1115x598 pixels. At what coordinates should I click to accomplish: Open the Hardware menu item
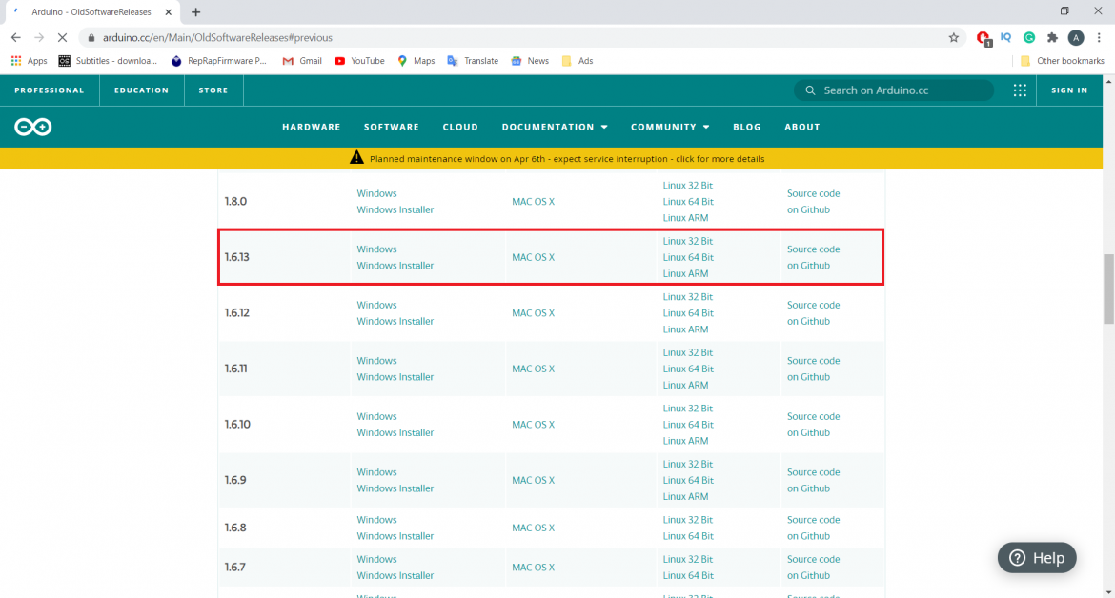311,127
